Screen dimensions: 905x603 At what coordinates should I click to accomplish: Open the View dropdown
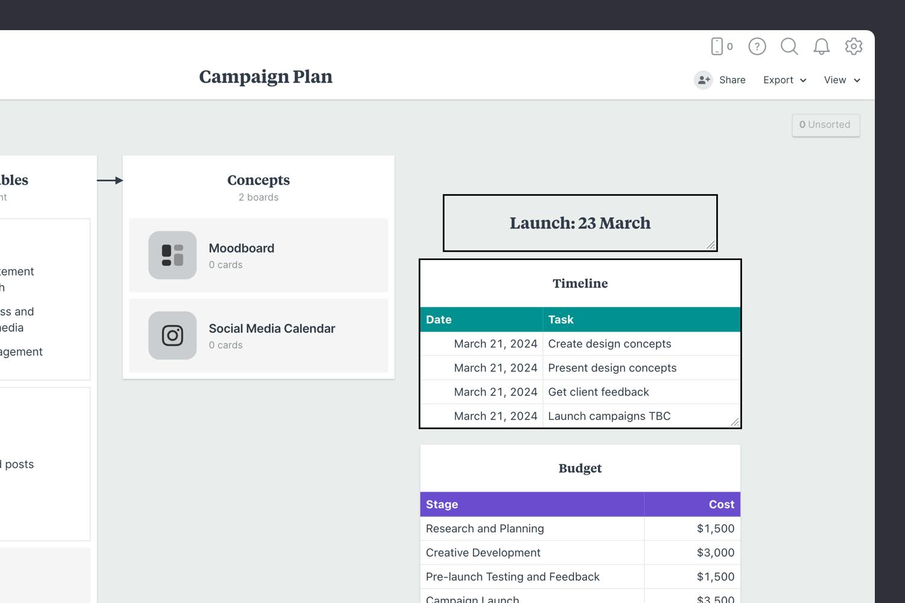coord(842,80)
